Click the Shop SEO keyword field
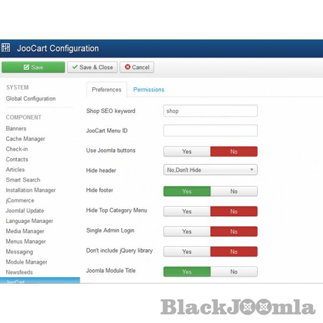This screenshot has height=323, width=323. click(210, 111)
